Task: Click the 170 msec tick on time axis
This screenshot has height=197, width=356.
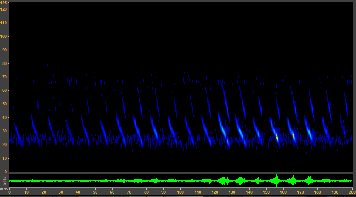Action: point(301,192)
